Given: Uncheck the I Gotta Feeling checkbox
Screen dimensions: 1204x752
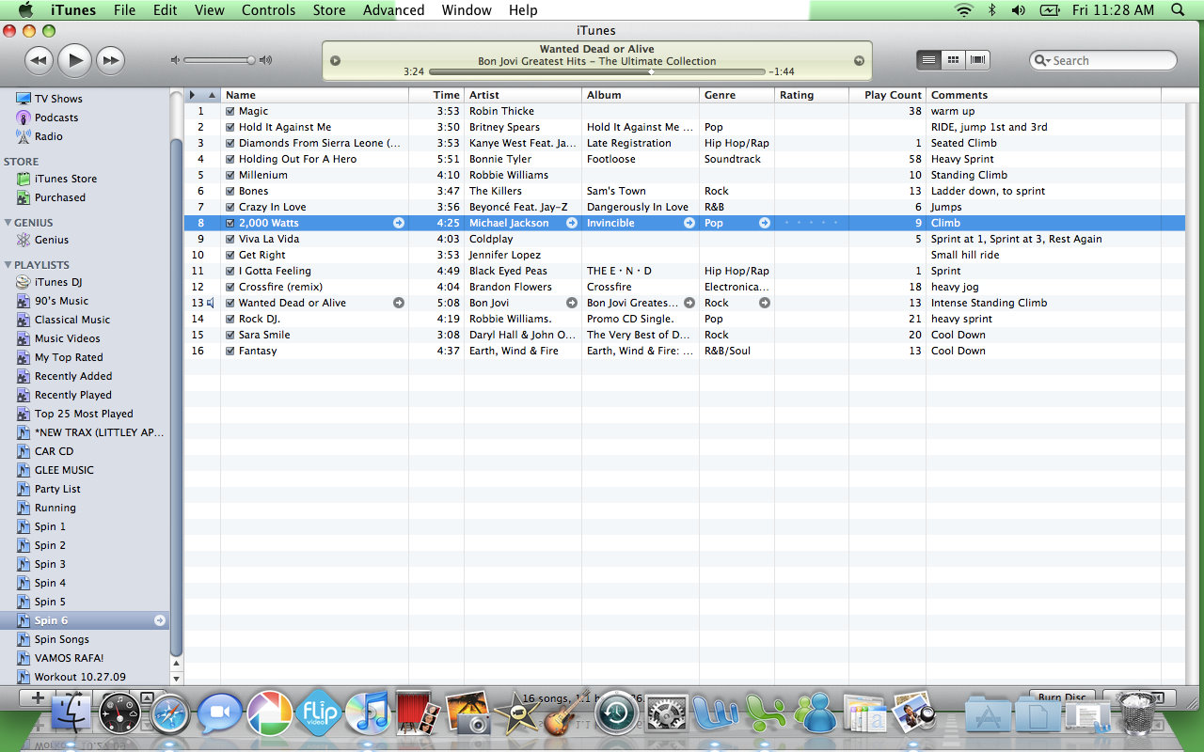Looking at the screenshot, I should [230, 271].
